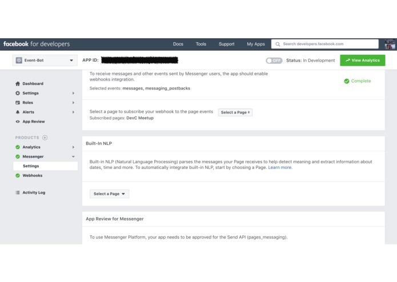Viewport: 397px width, 282px height.
Task: Click the messages, messaging_postbacks events text
Action: click(156, 88)
